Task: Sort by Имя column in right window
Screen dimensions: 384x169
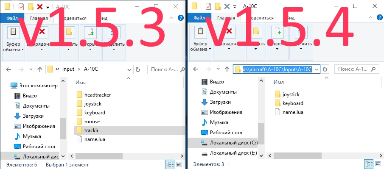Action: [x=279, y=83]
